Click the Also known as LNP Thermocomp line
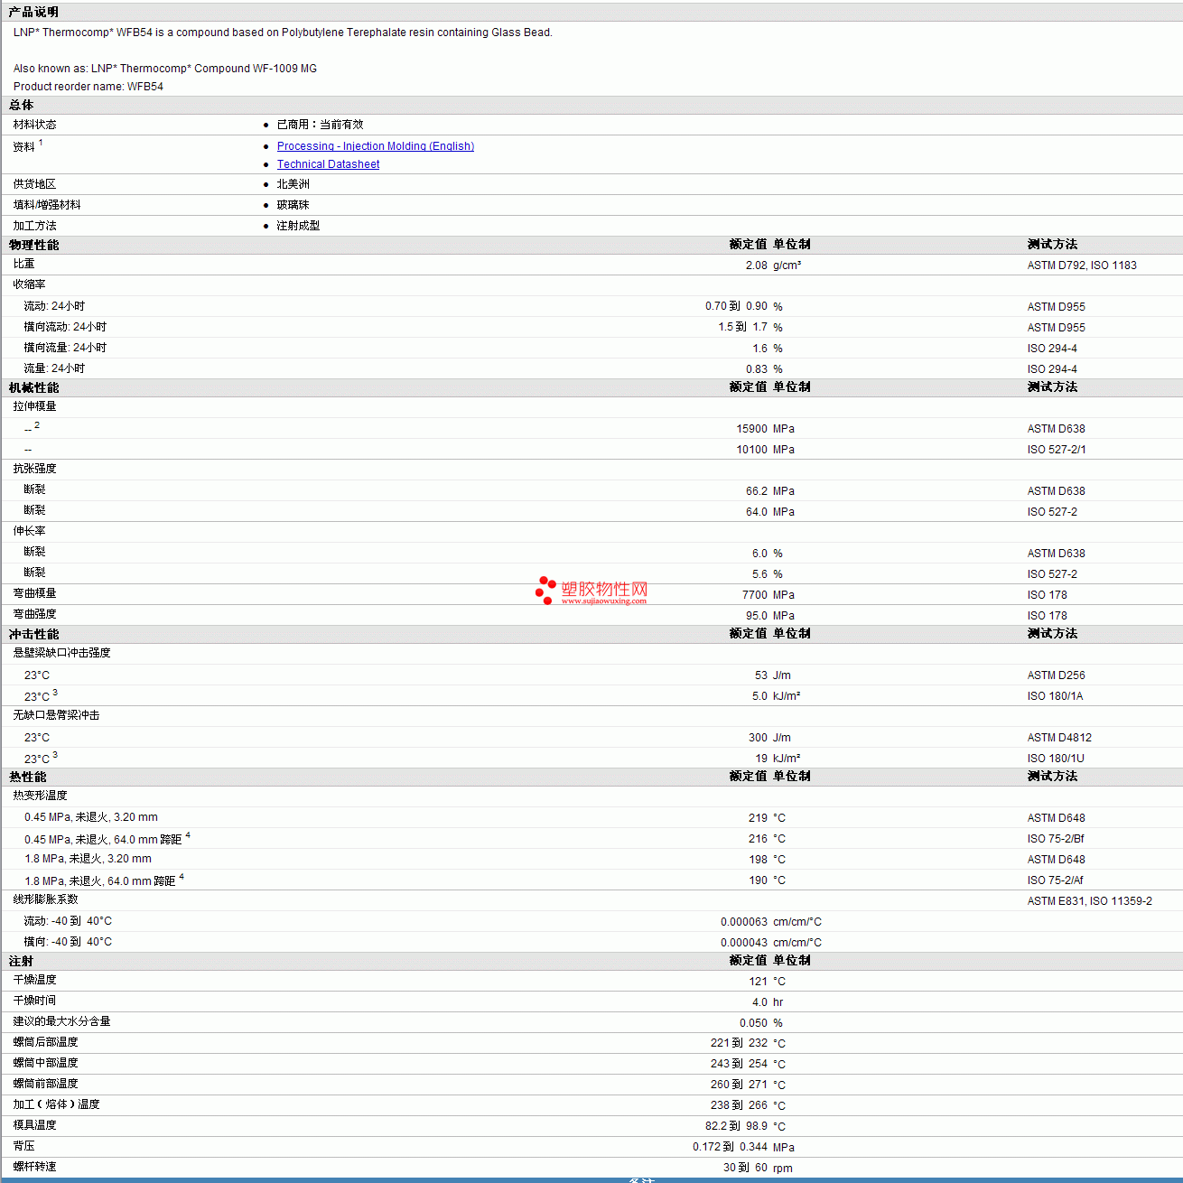The width and height of the screenshot is (1183, 1183). click(165, 69)
